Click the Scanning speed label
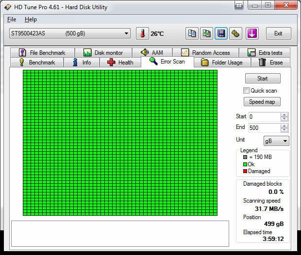Viewport: 301px width, 255px height. 262,201
